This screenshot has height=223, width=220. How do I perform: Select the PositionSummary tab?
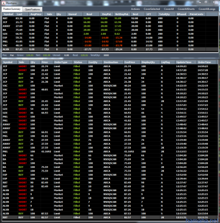click(x=12, y=9)
